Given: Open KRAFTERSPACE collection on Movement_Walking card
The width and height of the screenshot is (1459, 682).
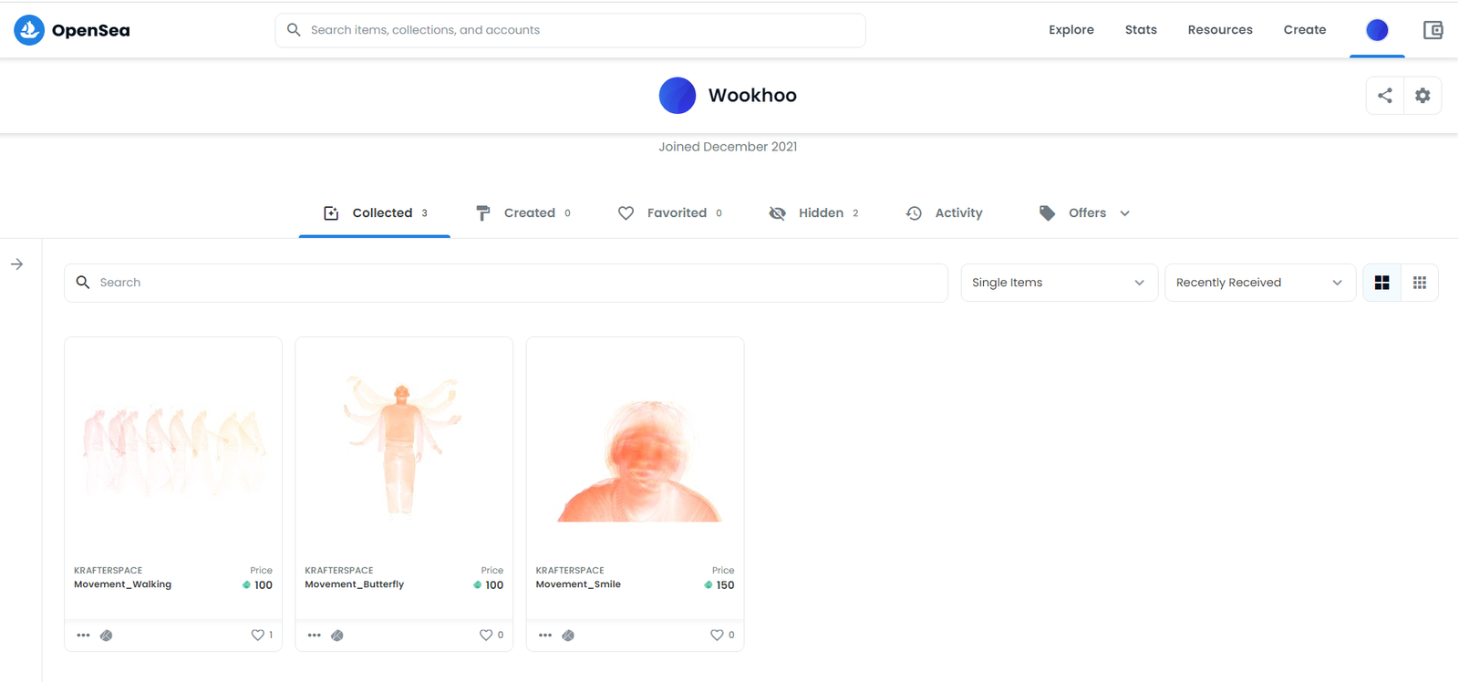Looking at the screenshot, I should pyautogui.click(x=108, y=571).
